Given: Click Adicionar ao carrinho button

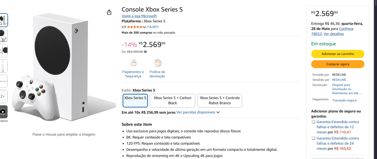Looking at the screenshot, I should (x=338, y=54).
